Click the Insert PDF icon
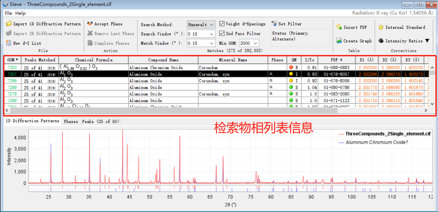 (x=339, y=27)
